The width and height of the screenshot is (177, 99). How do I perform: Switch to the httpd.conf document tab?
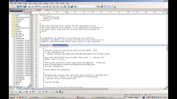pyautogui.click(x=47, y=10)
